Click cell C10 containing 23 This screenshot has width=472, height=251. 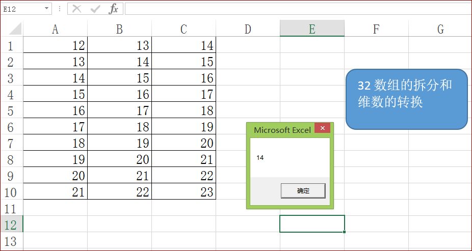tap(183, 191)
